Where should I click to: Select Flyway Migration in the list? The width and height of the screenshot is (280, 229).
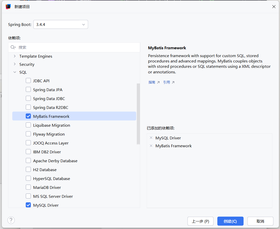click(x=49, y=134)
